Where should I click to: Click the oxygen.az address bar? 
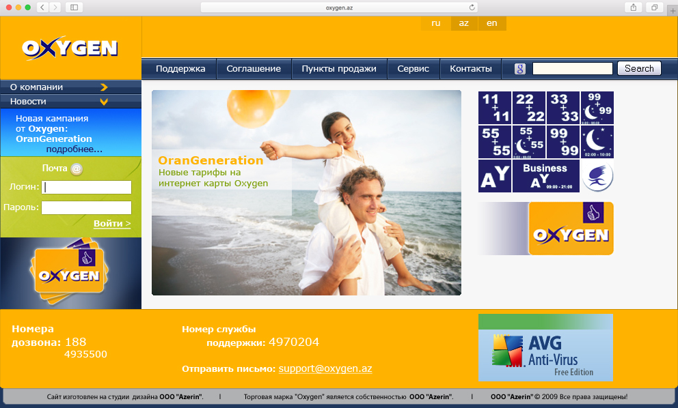tap(339, 8)
